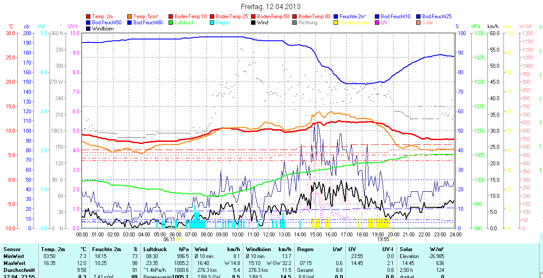Click the 'W/m²' axis unit label

click(x=525, y=27)
